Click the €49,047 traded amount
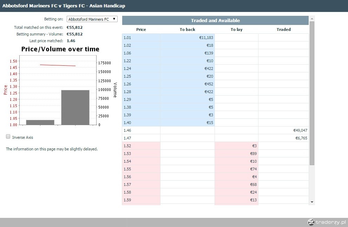The width and height of the screenshot is (348, 227). point(300,130)
